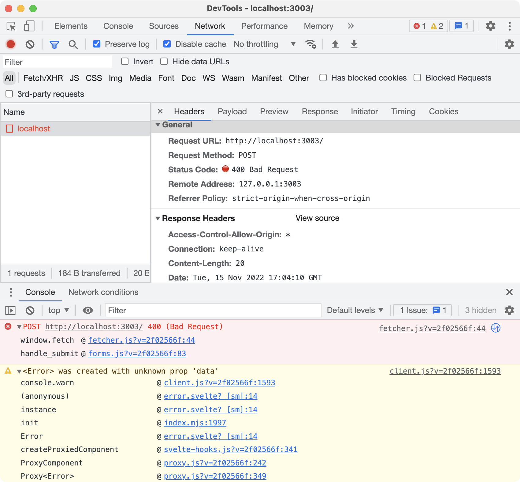Toggle the device toolbar

(29, 26)
